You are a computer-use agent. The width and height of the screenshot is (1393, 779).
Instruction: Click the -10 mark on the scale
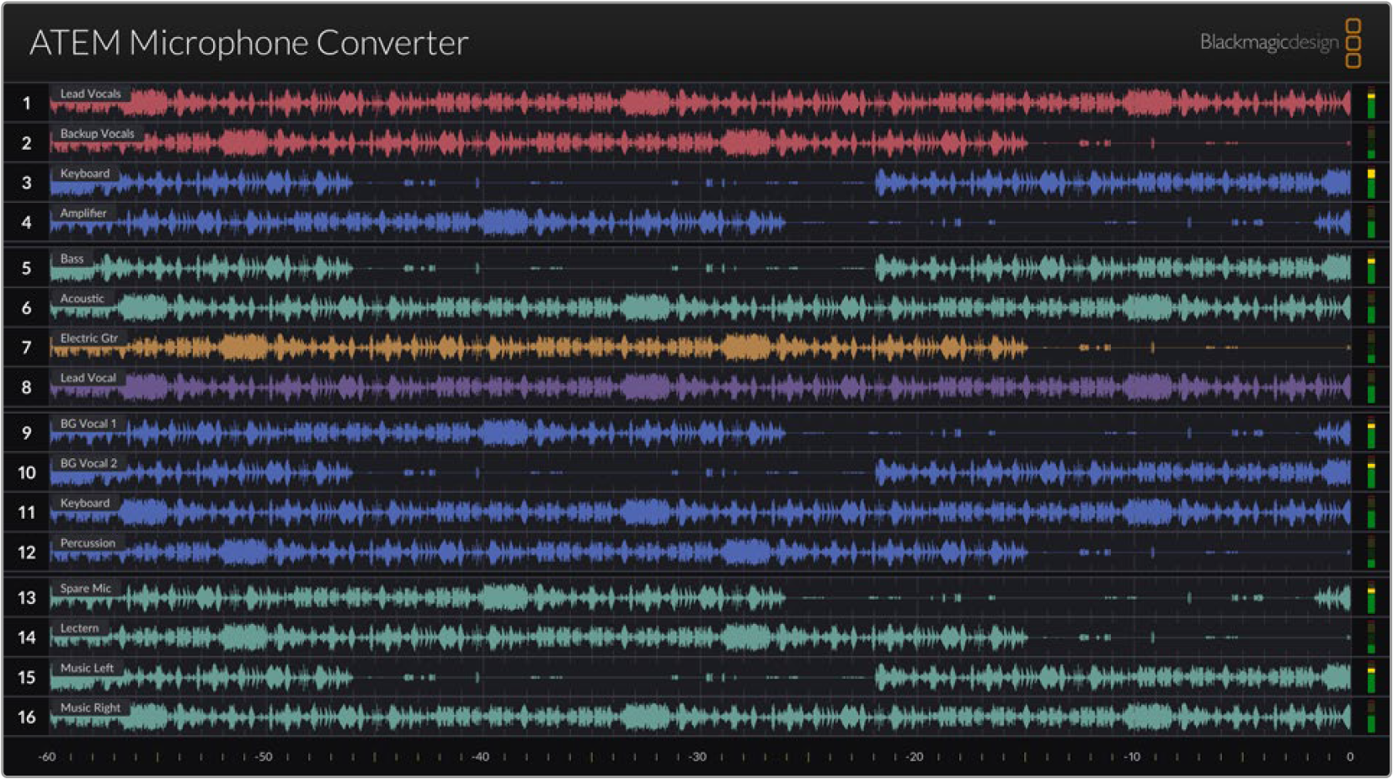pos(1131,756)
